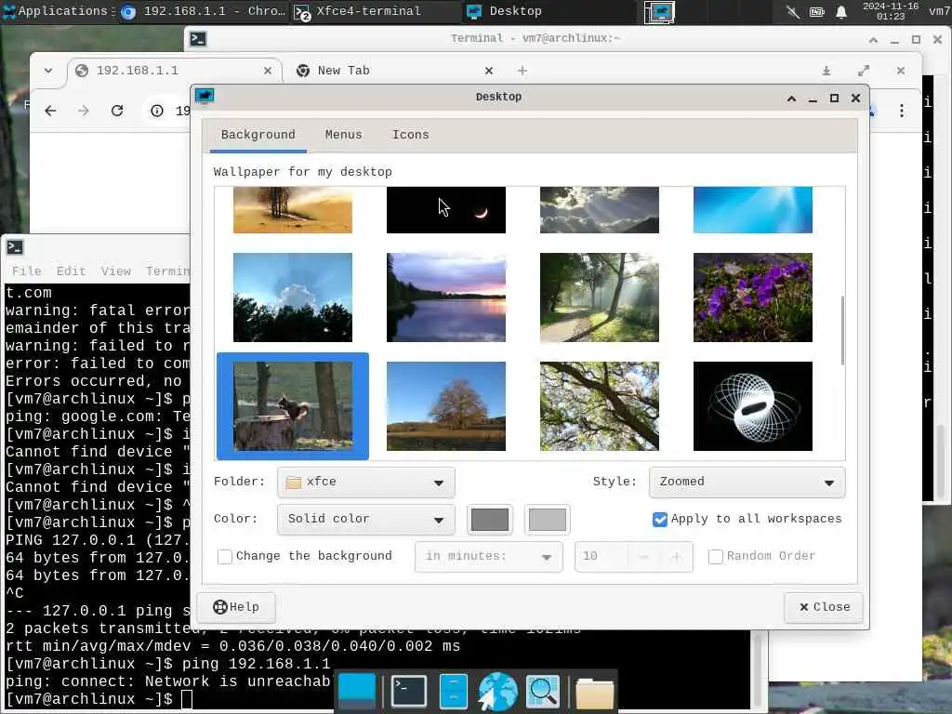Open the second light gray color swatch
The image size is (952, 714).
pyautogui.click(x=547, y=520)
